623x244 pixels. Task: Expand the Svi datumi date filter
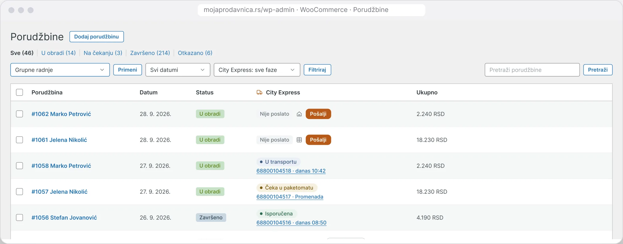pos(178,70)
